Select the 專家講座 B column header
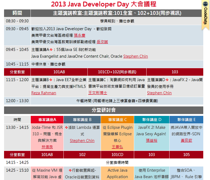 (82, 120)
